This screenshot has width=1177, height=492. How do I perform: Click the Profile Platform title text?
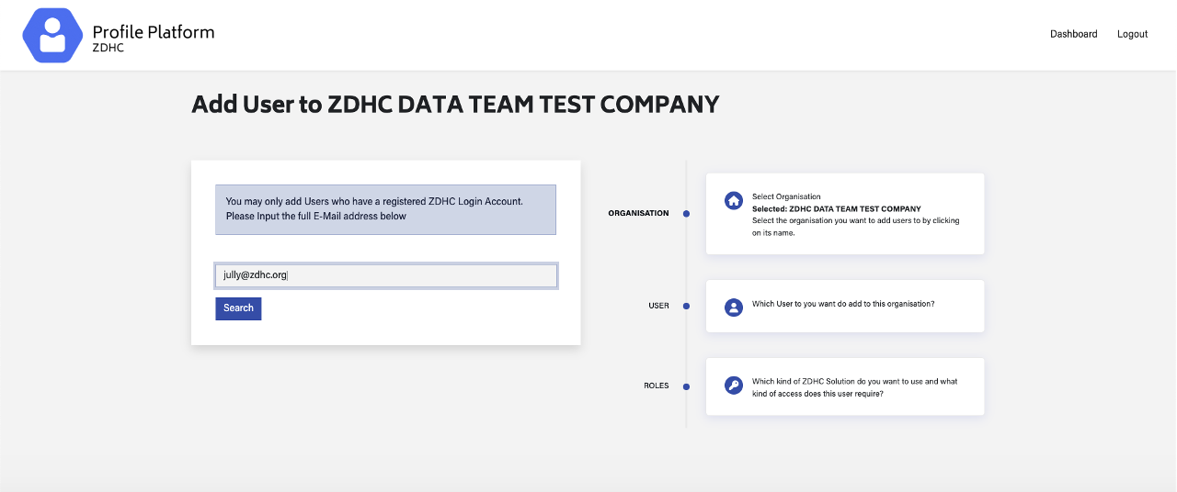tap(154, 32)
